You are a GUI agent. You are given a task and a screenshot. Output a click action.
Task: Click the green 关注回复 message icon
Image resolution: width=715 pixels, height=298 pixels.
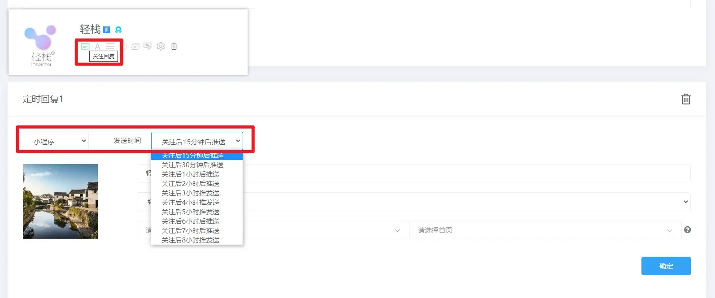(x=85, y=47)
